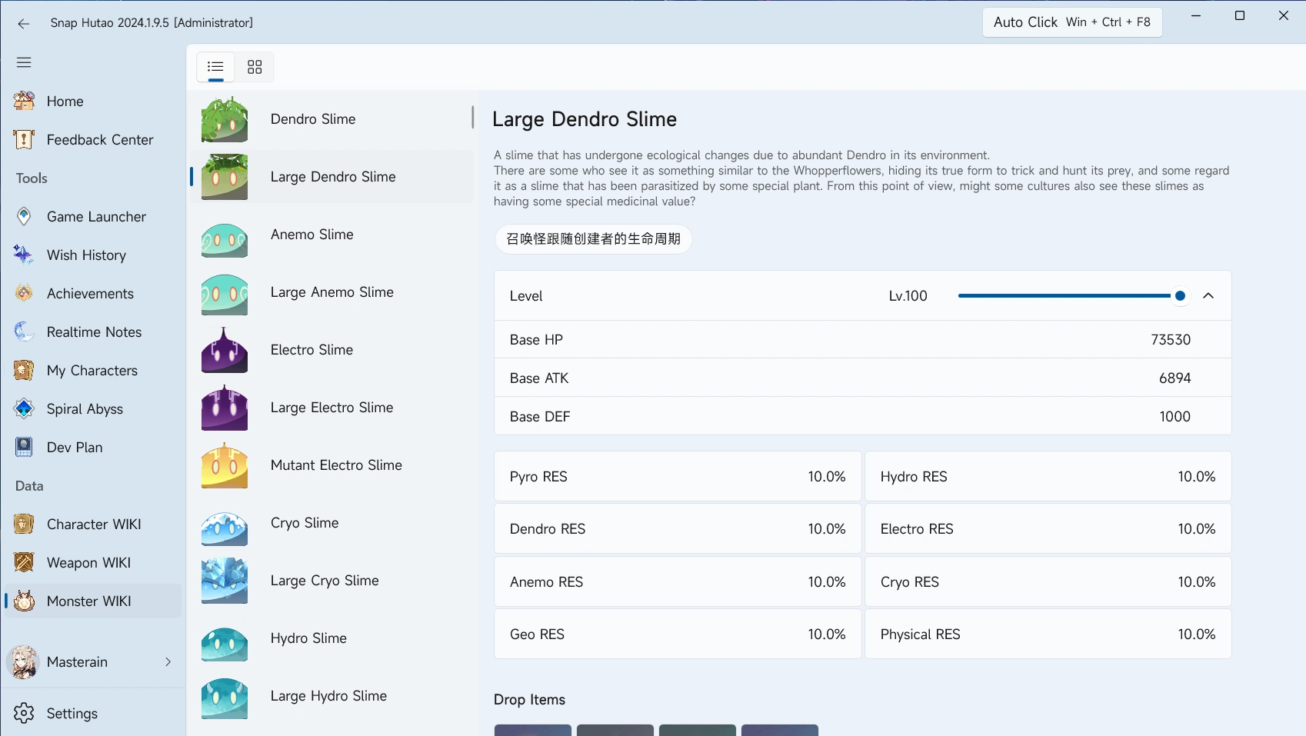Viewport: 1306px width, 736px height.
Task: Switch to grid view layout
Action: (255, 67)
